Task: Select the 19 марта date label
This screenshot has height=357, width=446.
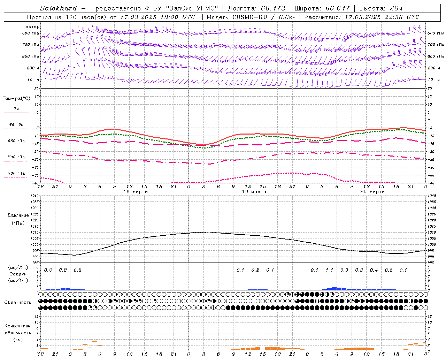Action: pos(254,192)
